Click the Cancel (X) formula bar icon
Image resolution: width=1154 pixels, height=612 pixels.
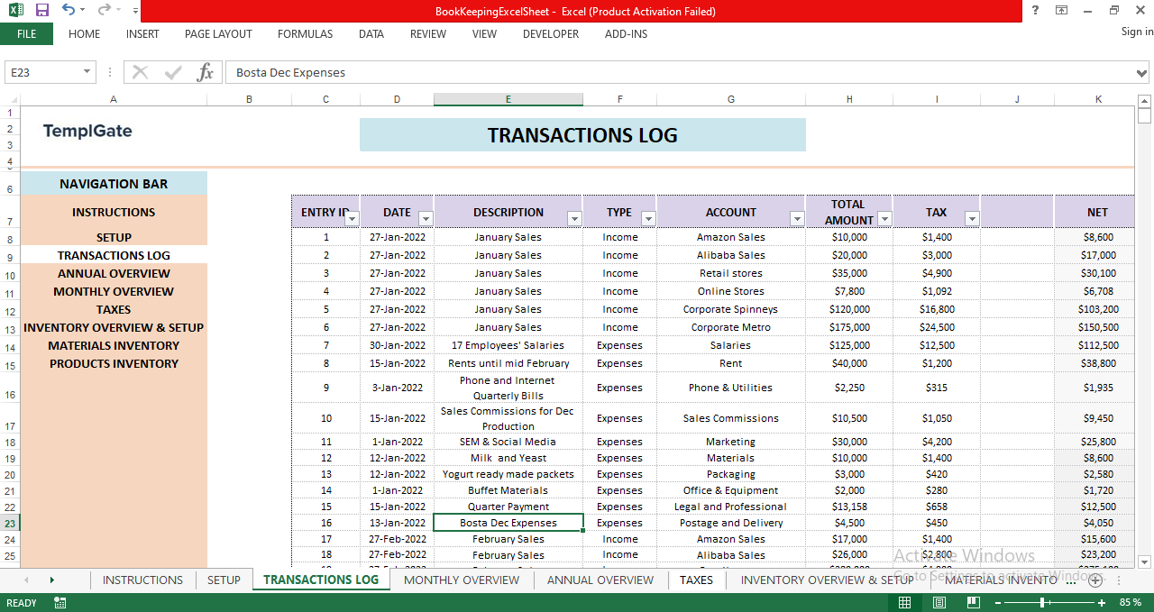(141, 72)
